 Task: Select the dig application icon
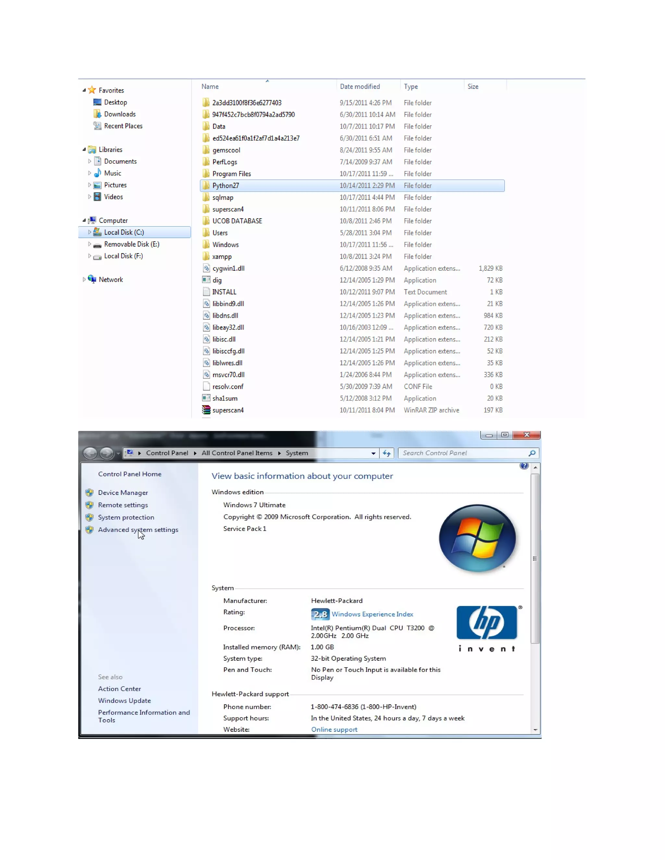point(206,280)
